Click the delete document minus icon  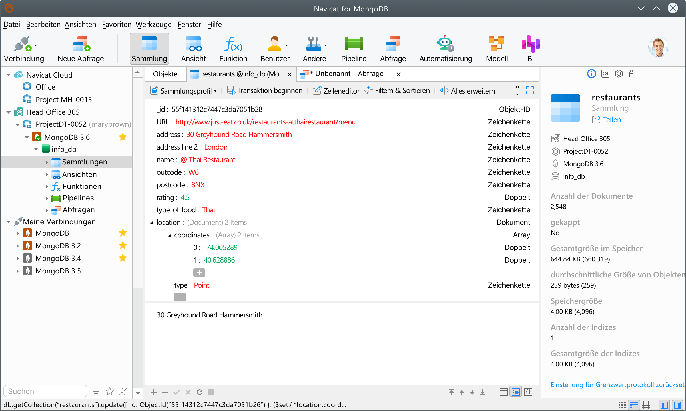[165, 392]
